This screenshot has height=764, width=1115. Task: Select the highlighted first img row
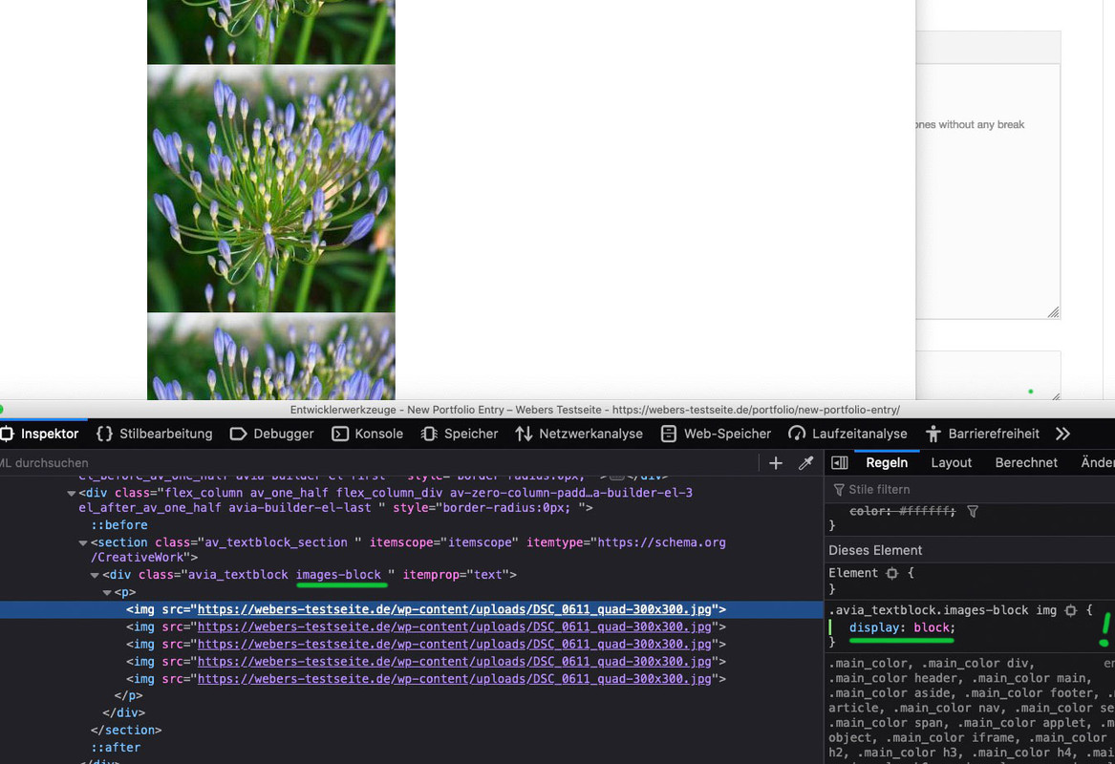[x=411, y=610]
